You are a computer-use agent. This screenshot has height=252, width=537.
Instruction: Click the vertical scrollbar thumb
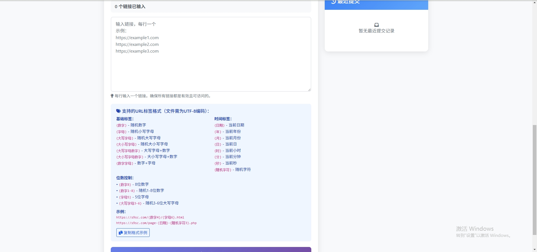(534, 179)
